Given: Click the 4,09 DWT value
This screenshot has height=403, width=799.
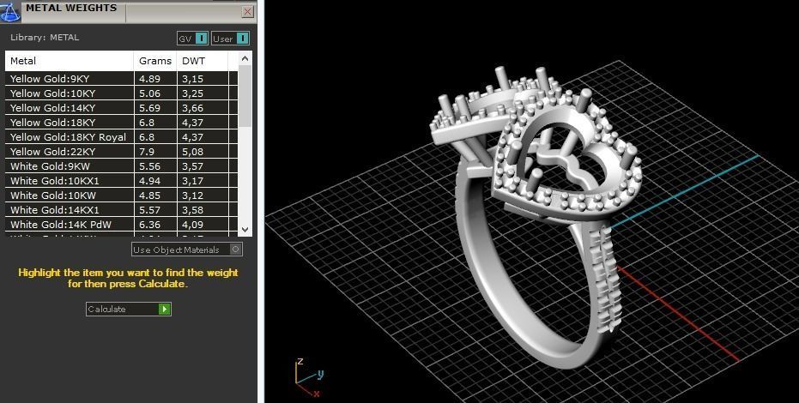Looking at the screenshot, I should coord(192,225).
